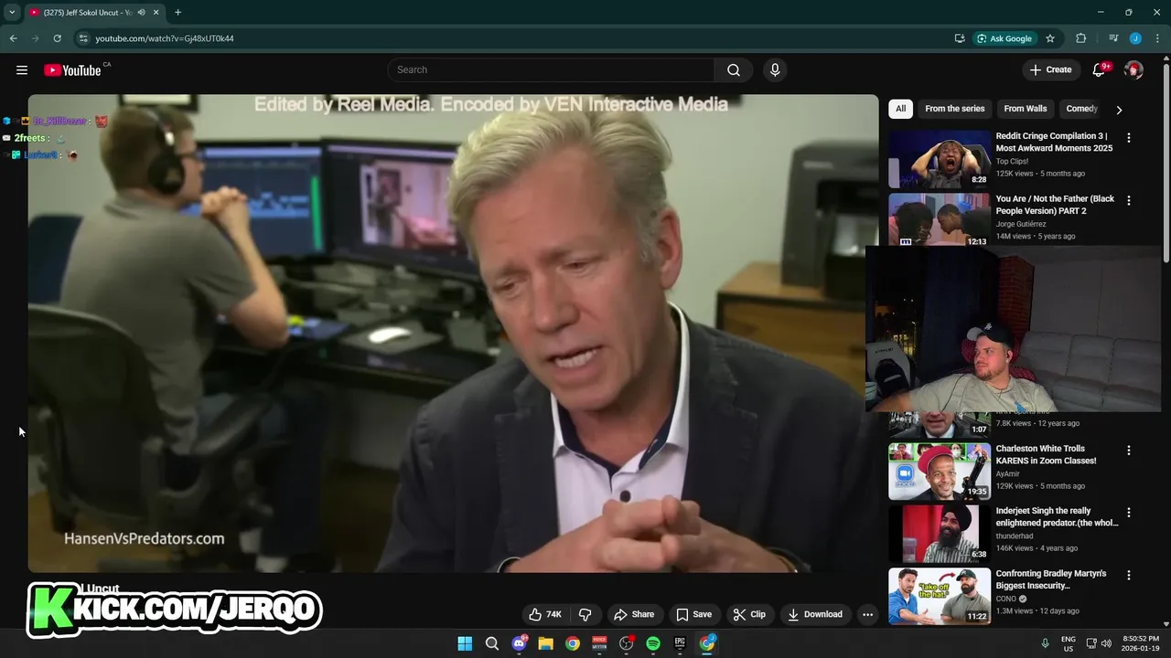
Task: Open the Windows Start button
Action: [x=465, y=643]
